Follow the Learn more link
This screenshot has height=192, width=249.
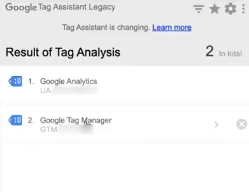point(172,28)
